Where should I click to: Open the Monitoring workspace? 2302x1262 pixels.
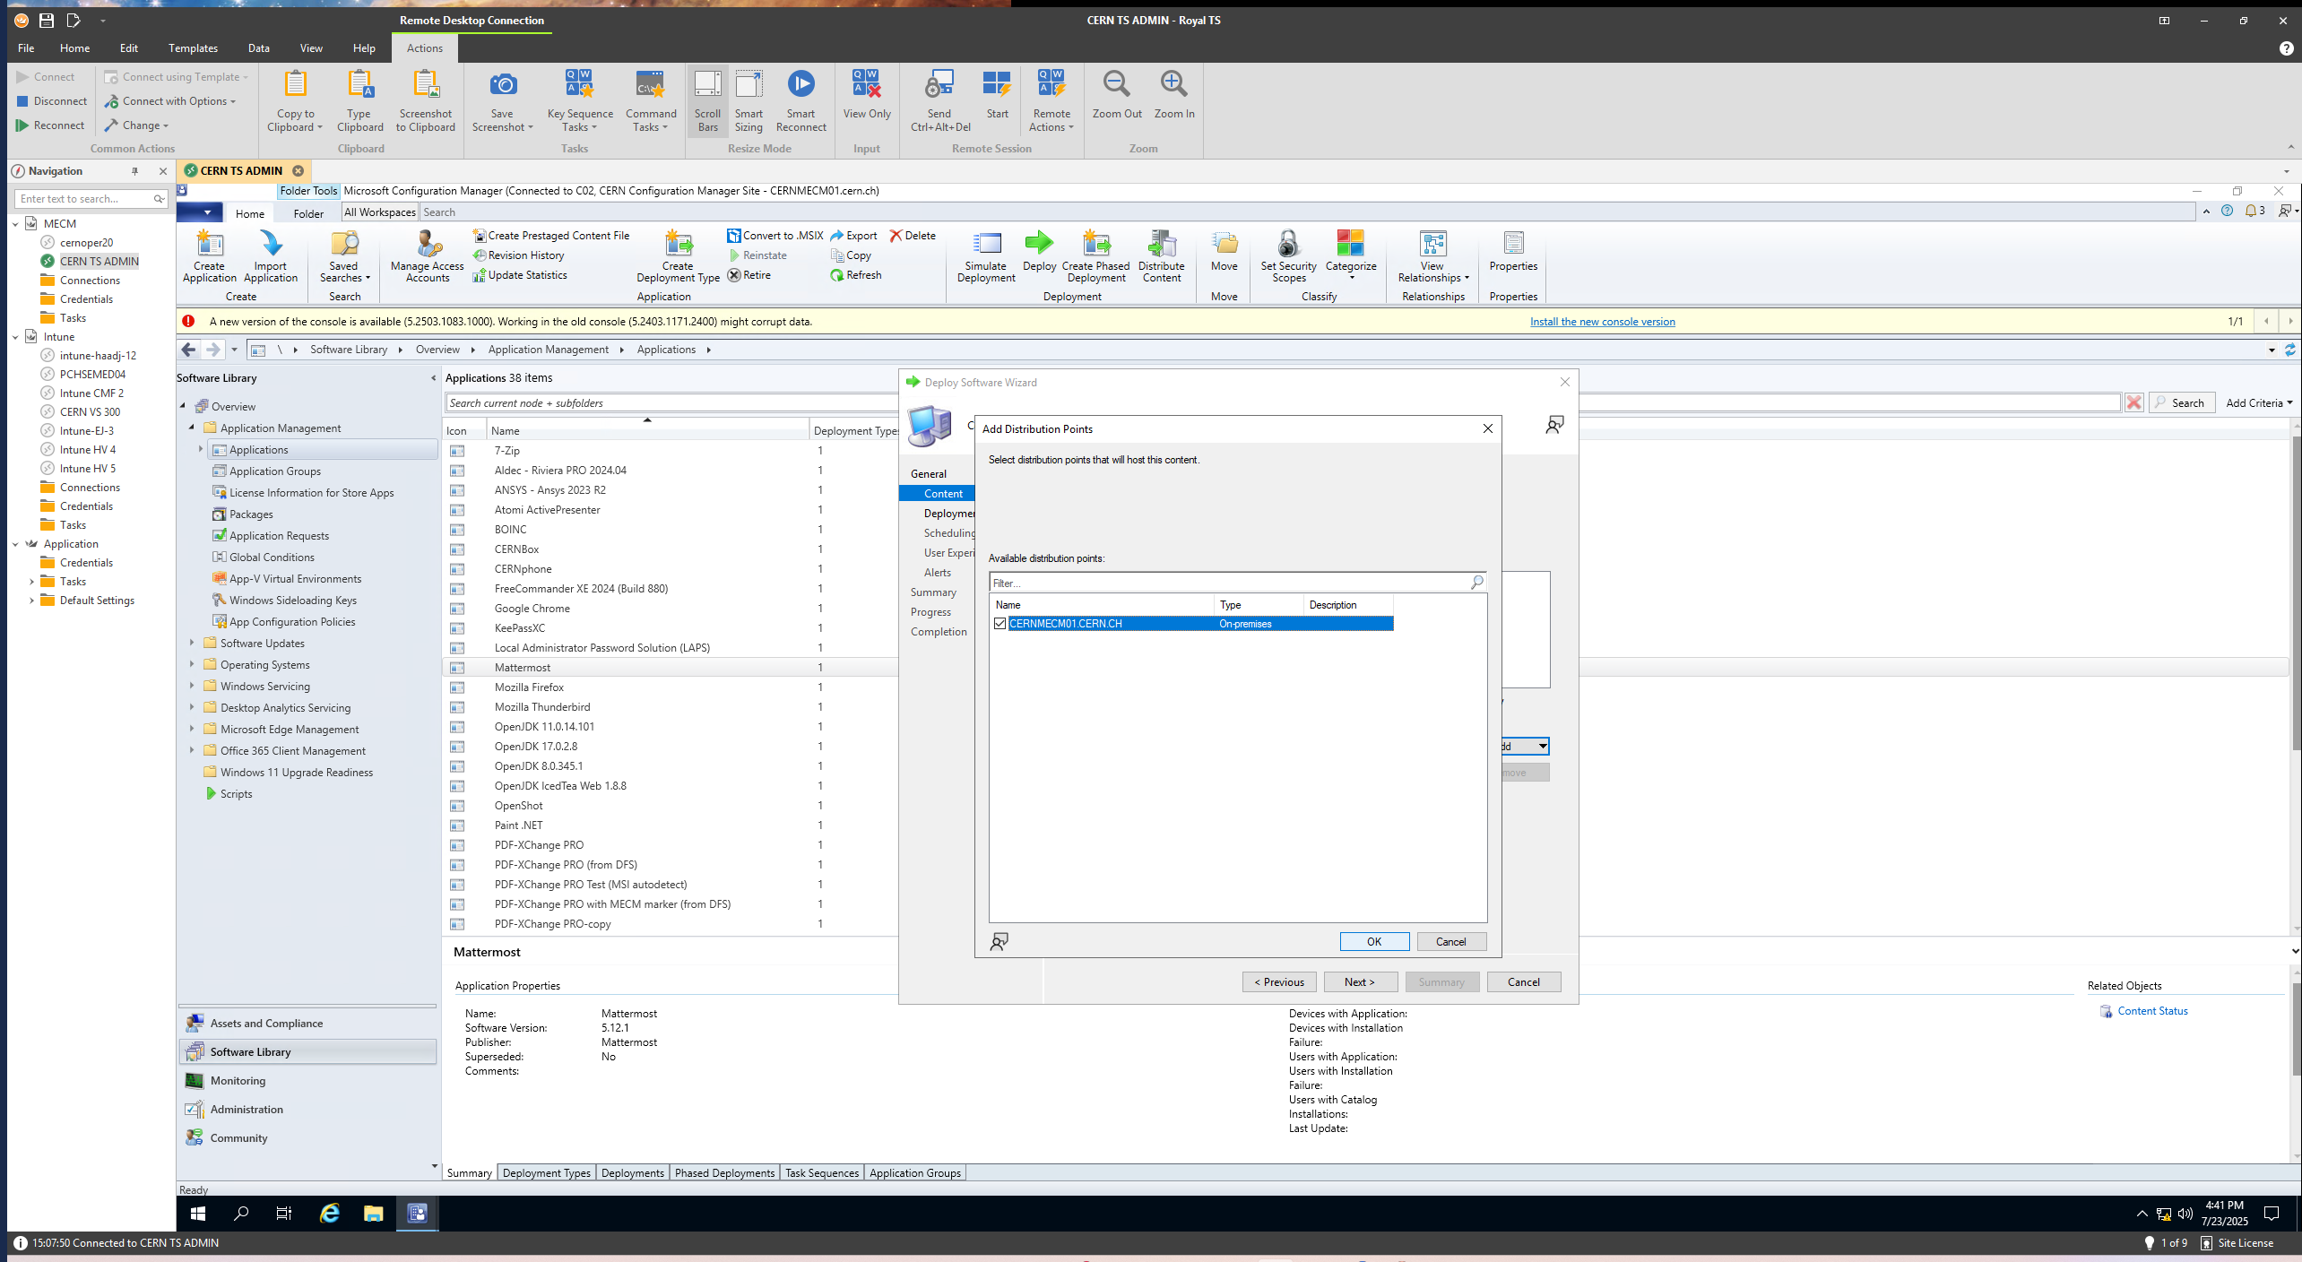point(307,1081)
